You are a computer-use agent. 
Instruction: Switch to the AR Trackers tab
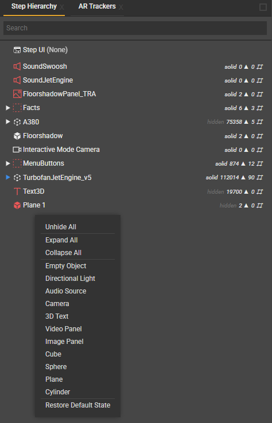click(97, 6)
